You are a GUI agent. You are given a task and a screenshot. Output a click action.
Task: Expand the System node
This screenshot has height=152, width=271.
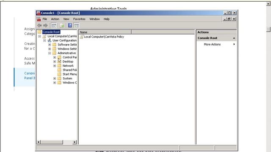55,79
